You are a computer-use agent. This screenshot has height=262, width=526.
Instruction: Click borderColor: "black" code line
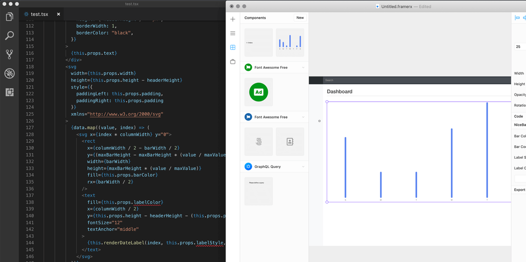105,33
